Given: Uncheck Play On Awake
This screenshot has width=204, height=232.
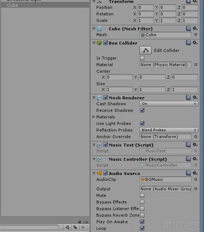Looking at the screenshot, I should tap(142, 222).
